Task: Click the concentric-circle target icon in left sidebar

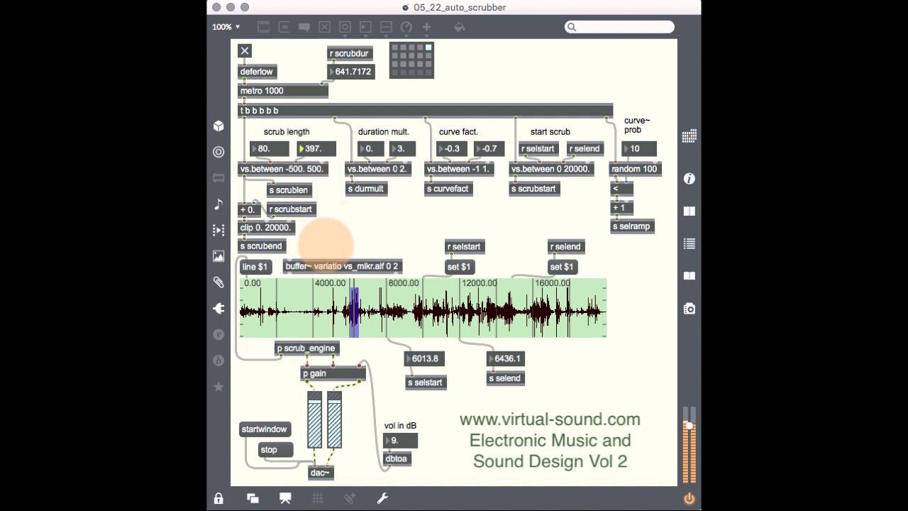Action: tap(218, 152)
